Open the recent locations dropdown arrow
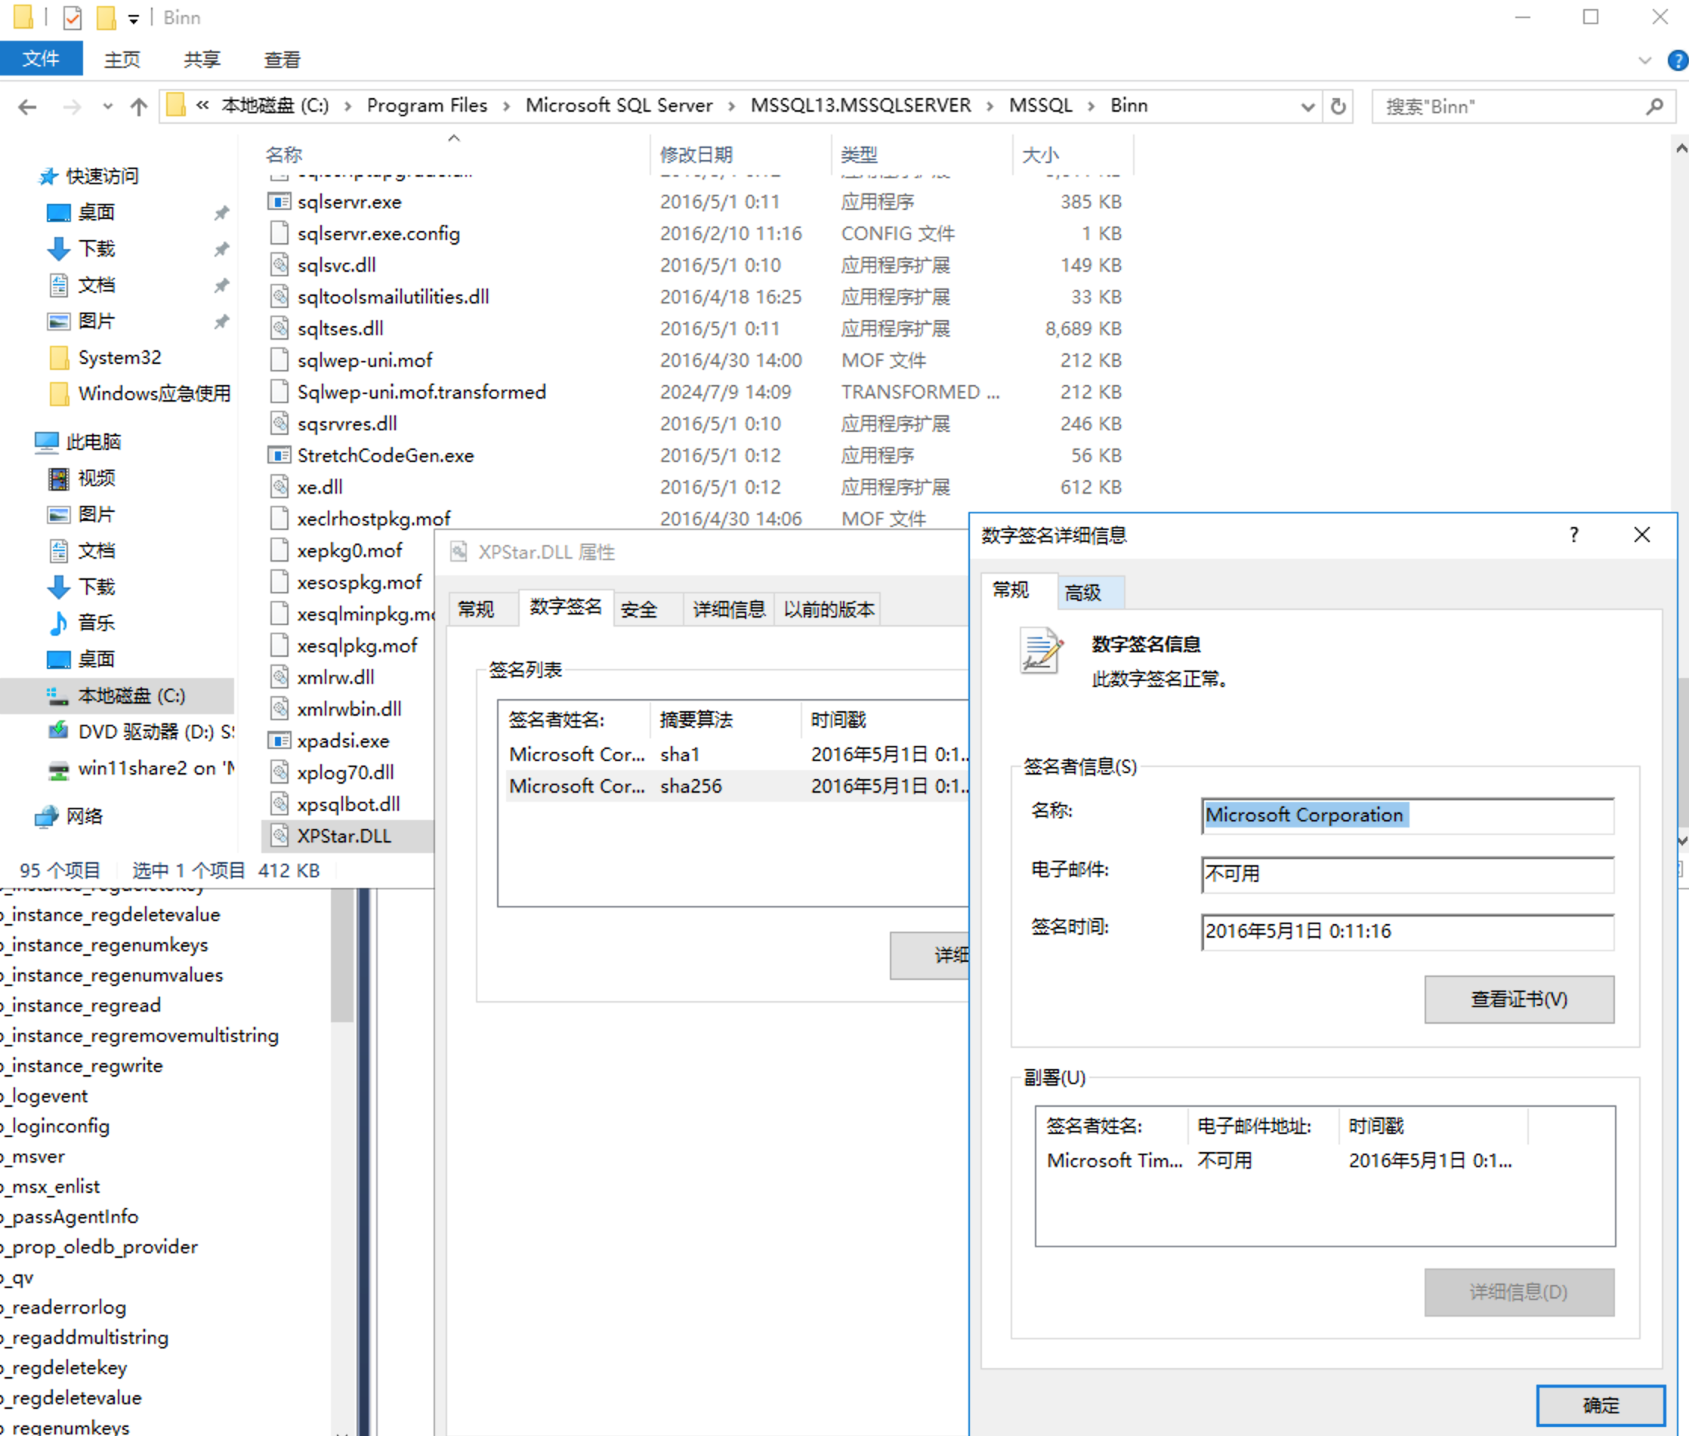This screenshot has width=1689, height=1436. pyautogui.click(x=107, y=106)
